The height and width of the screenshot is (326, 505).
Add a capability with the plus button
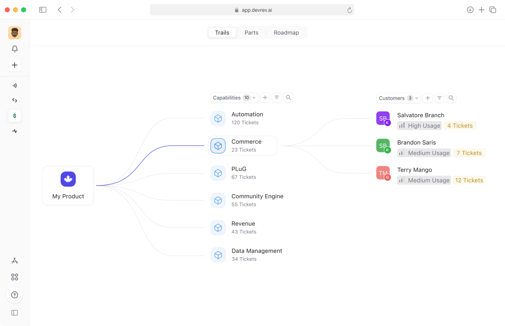[265, 97]
